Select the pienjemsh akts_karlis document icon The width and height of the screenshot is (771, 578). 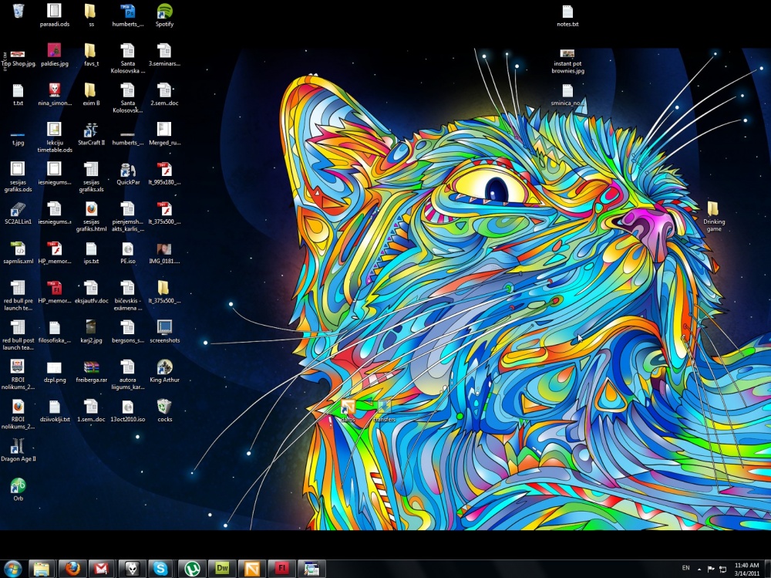pos(128,209)
